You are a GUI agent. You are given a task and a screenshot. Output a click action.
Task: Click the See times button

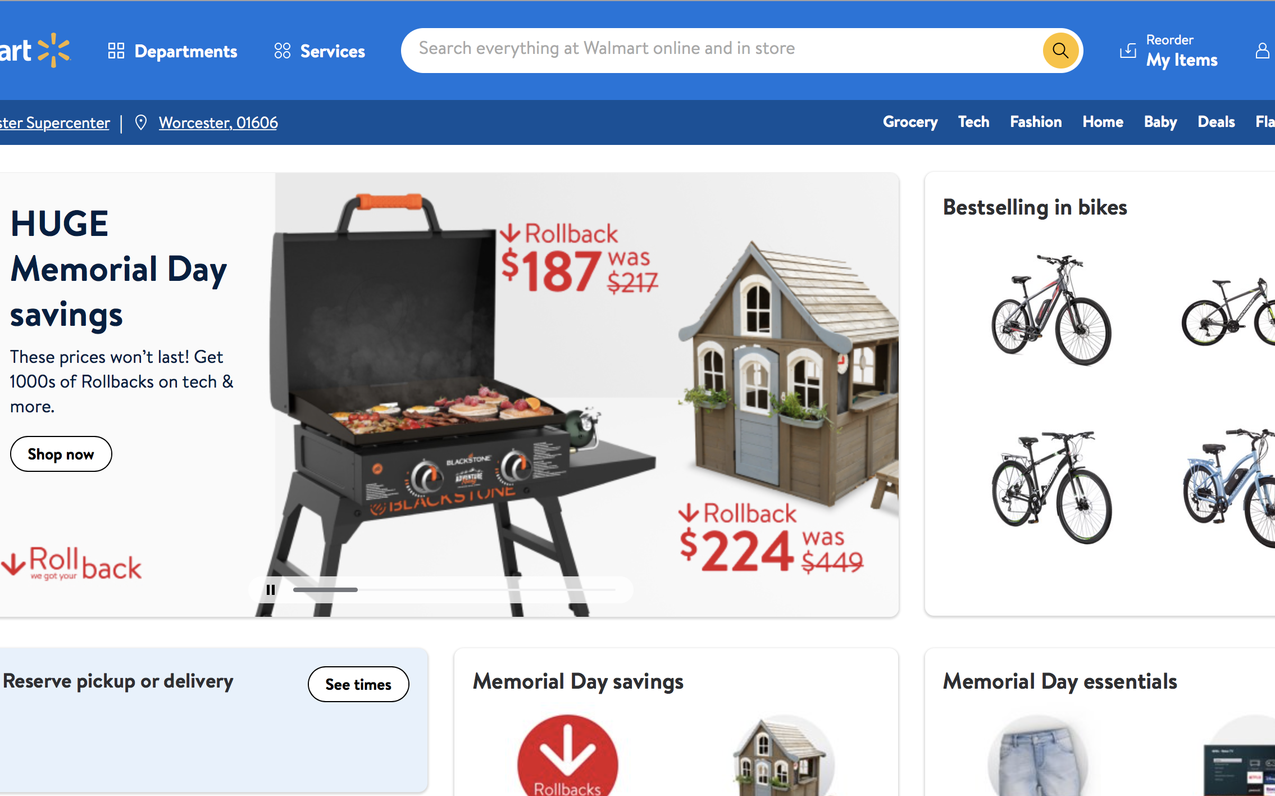(358, 684)
